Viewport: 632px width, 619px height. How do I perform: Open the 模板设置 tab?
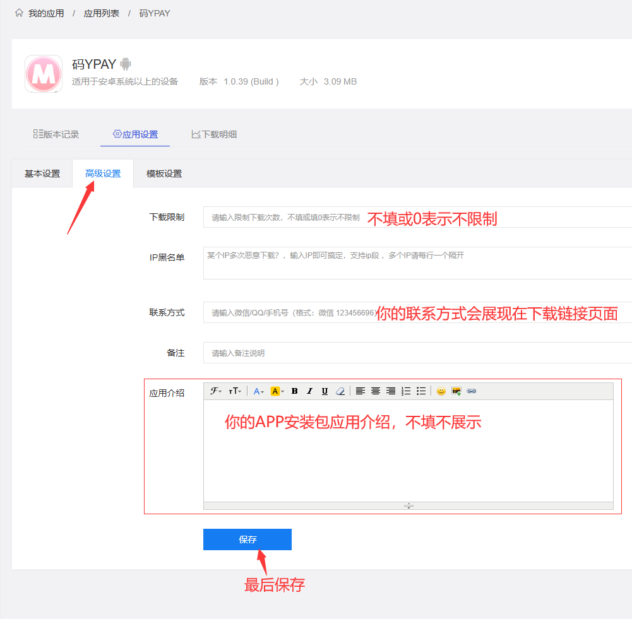[164, 174]
